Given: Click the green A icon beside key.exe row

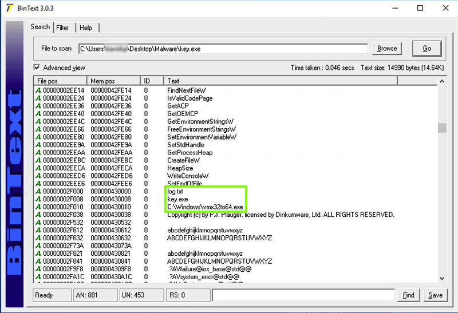Looking at the screenshot, I should 38,199.
